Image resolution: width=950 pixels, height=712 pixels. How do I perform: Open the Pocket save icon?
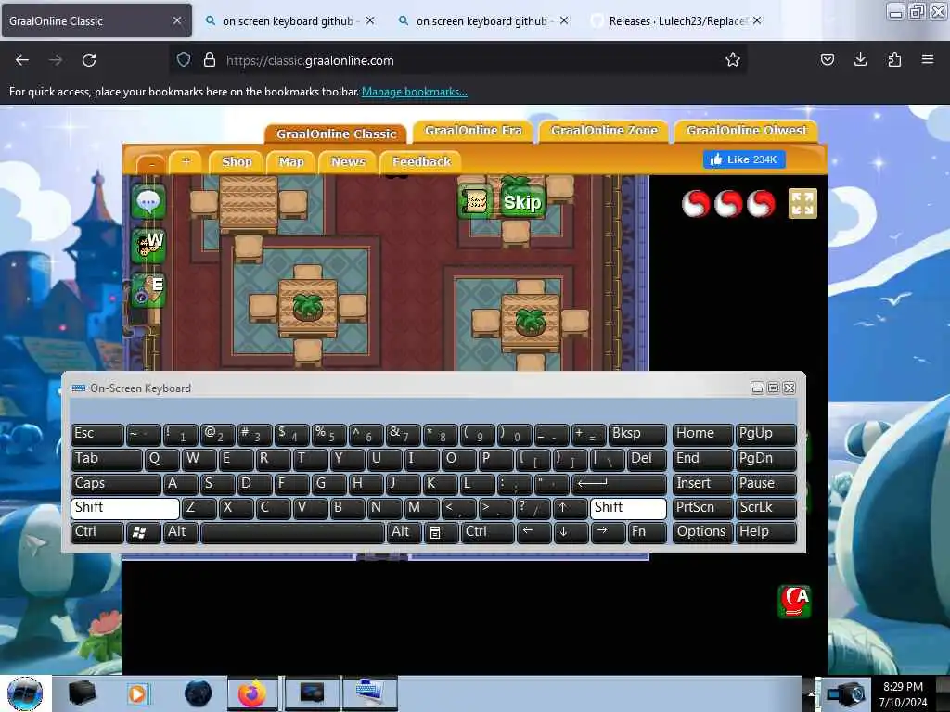[x=827, y=59]
